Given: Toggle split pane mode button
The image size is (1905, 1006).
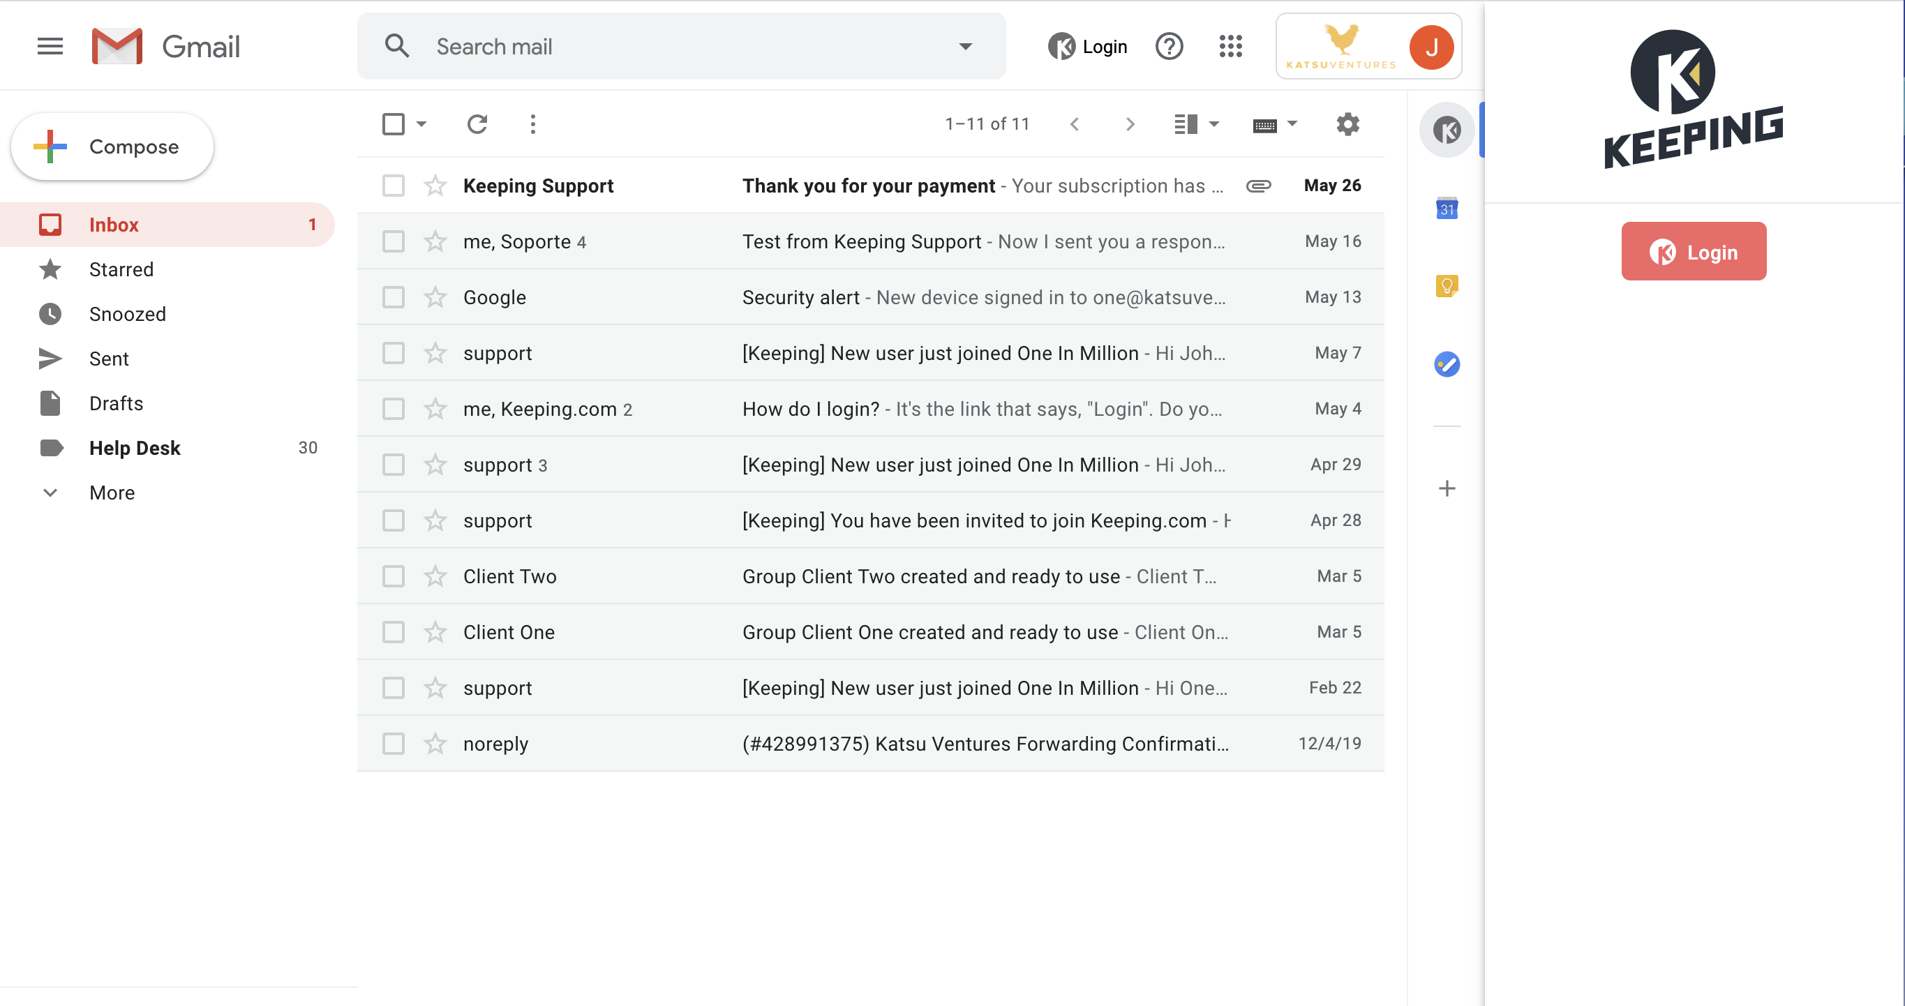Looking at the screenshot, I should pyautogui.click(x=1186, y=124).
